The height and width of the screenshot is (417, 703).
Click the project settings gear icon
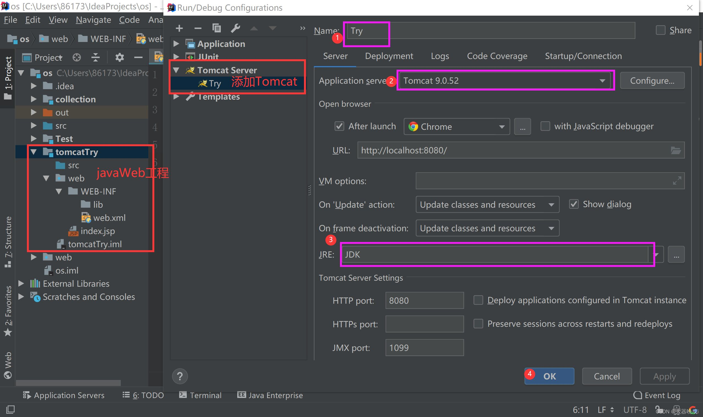tap(119, 58)
